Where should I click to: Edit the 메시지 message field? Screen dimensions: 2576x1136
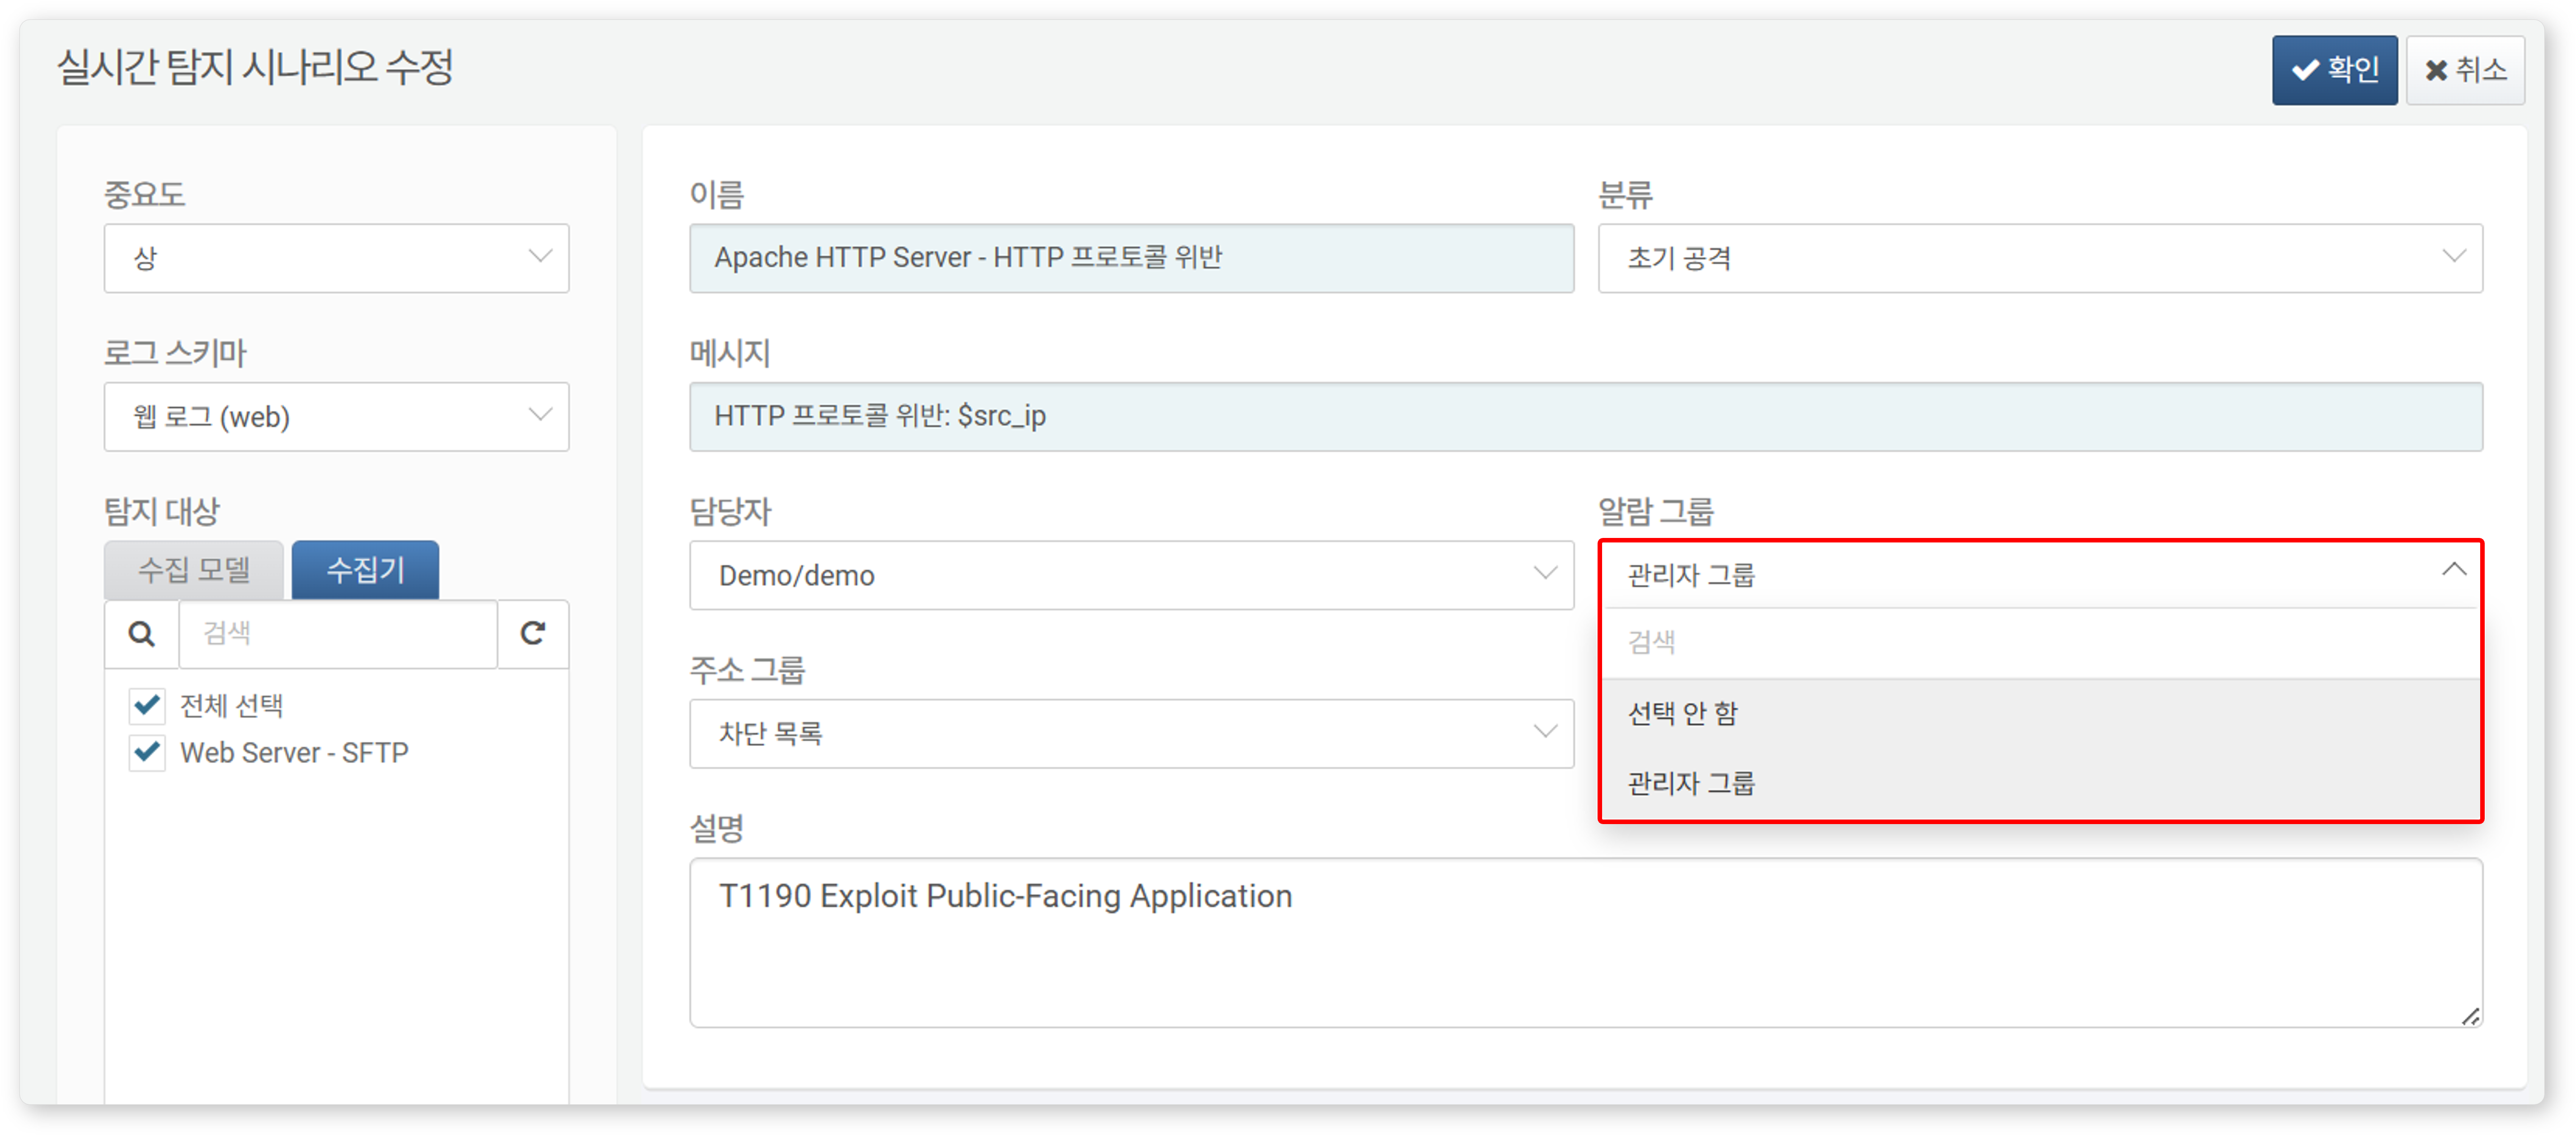click(1586, 416)
